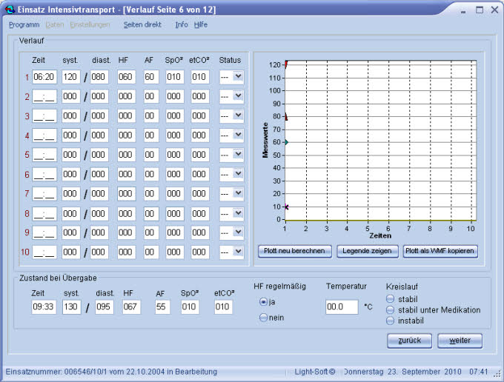504x382 pixels.
Task: Click row 1 HF field showing 060
Action: click(x=126, y=77)
